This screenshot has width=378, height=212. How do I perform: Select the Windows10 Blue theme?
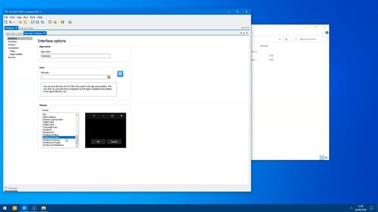pyautogui.click(x=51, y=135)
